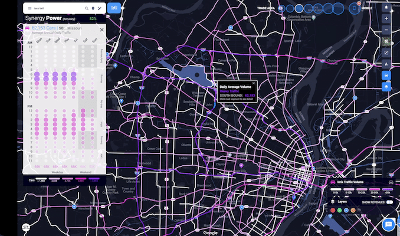
Task: Toggle the red layer circle icon
Action: click(x=333, y=210)
